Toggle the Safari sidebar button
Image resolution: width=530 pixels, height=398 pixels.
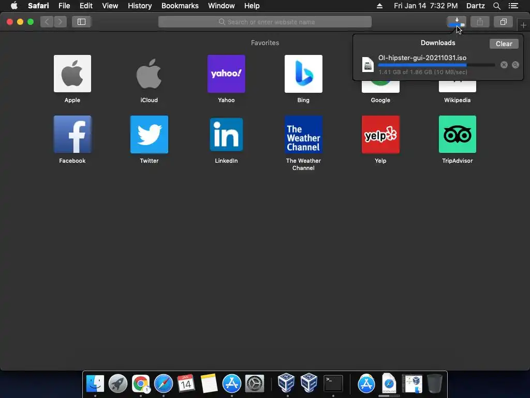coord(81,22)
